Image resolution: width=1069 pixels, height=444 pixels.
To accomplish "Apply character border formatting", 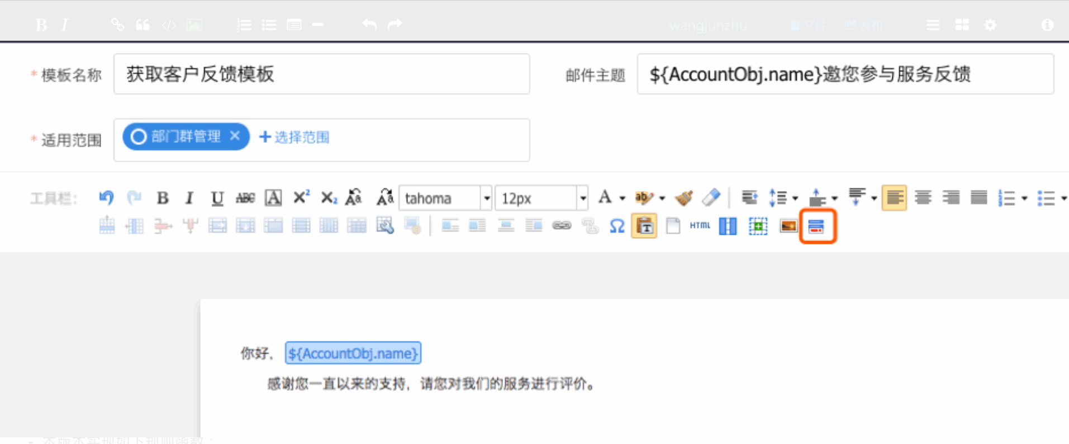I will pyautogui.click(x=273, y=197).
